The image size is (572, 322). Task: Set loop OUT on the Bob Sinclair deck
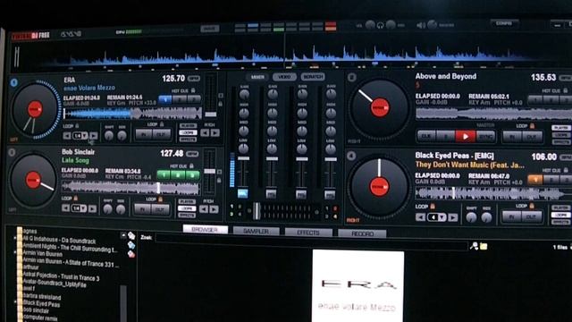(x=160, y=209)
